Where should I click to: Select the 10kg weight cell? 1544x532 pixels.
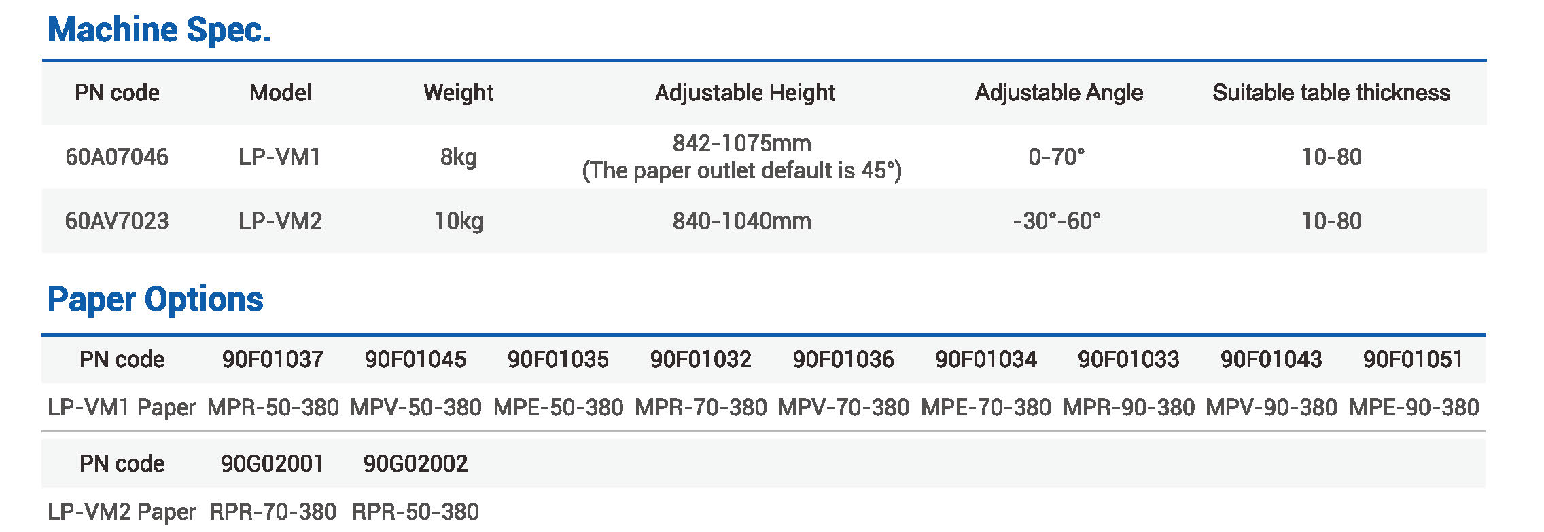(x=458, y=221)
